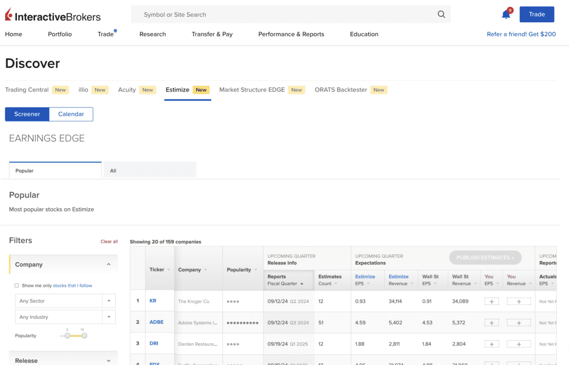569x365 pixels.
Task: Click the ascending sort arrow on Reports Fiscal Quarter
Action: click(302, 284)
